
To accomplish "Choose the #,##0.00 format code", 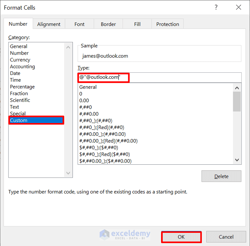I will [x=89, y=114].
